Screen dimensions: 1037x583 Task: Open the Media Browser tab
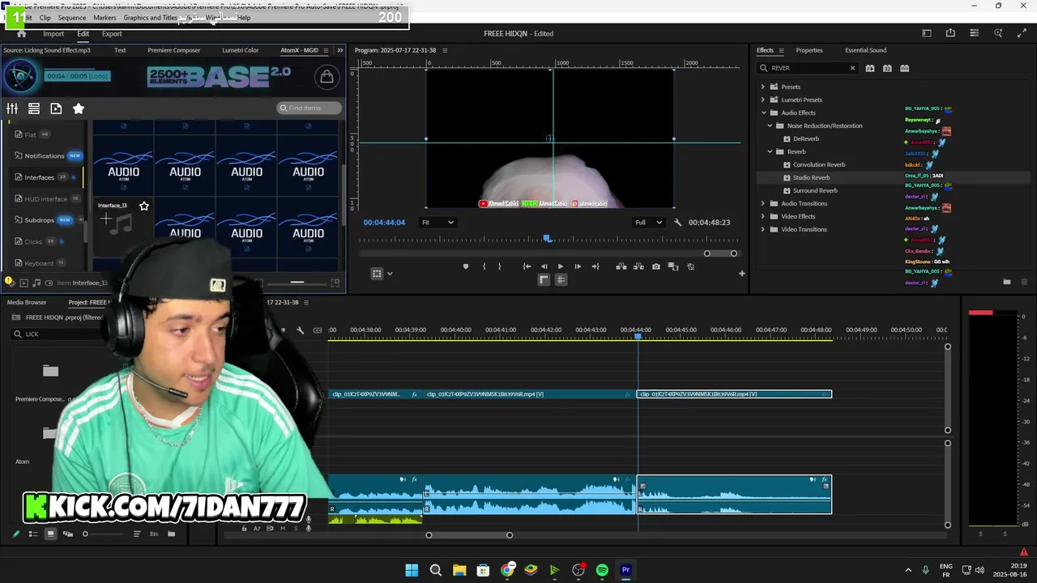point(27,302)
